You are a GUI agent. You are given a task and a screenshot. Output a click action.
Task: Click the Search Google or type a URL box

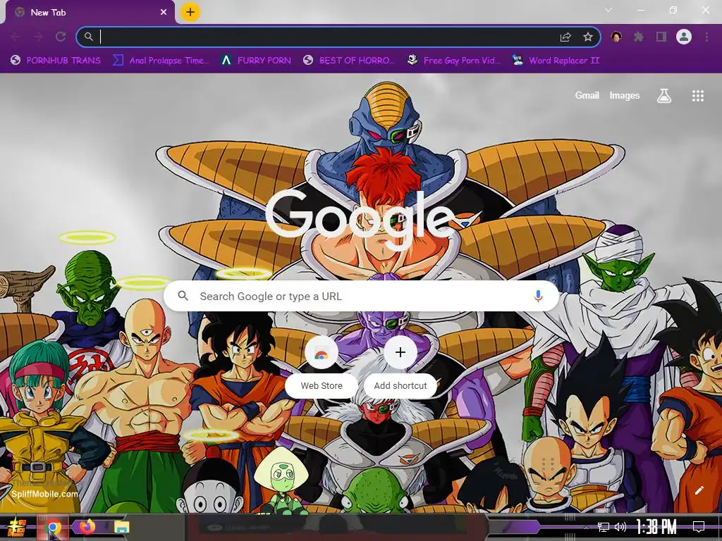[362, 296]
